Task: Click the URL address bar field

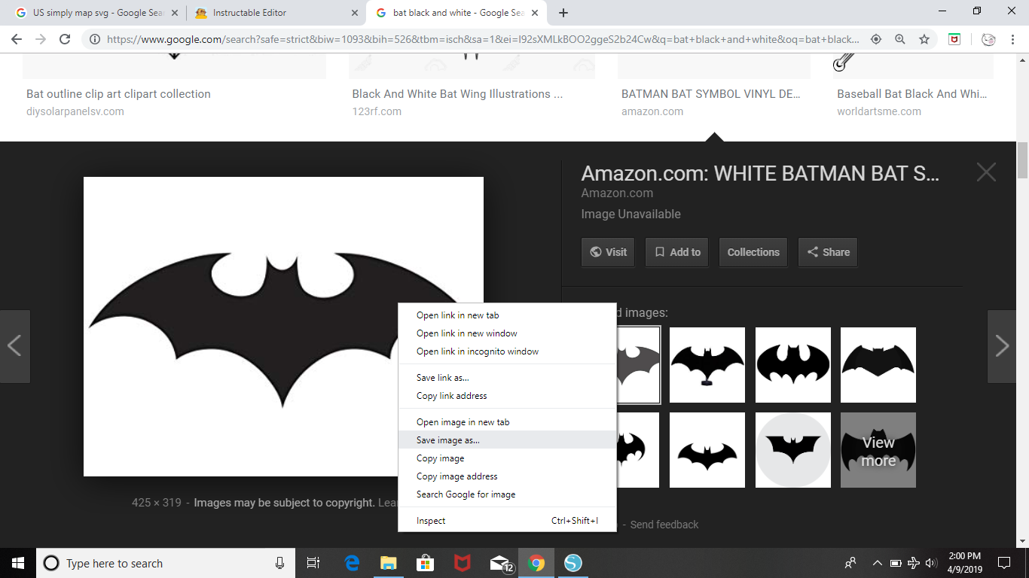Action: (482, 39)
